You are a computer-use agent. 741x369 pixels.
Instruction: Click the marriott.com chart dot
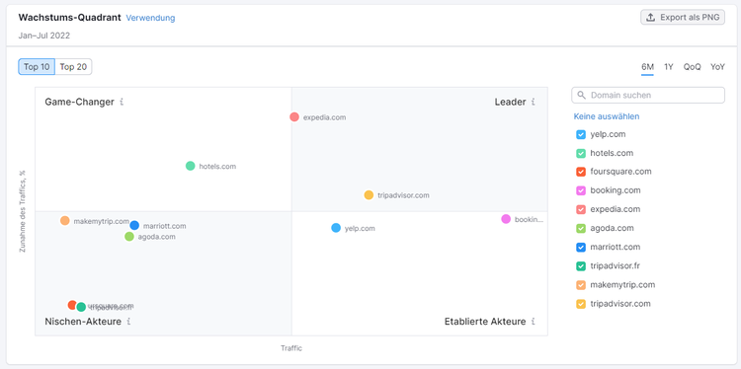point(134,225)
